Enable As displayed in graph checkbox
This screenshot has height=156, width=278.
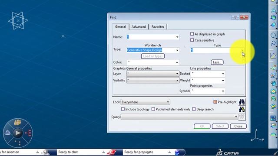tap(192, 34)
